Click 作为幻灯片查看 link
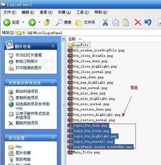The image size is (161, 165). 29,55
